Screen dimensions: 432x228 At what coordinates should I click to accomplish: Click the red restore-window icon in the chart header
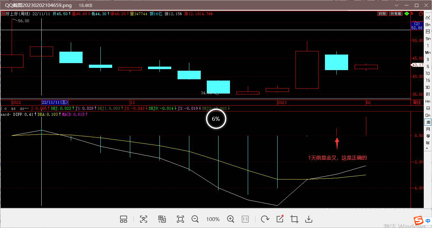coord(421,14)
